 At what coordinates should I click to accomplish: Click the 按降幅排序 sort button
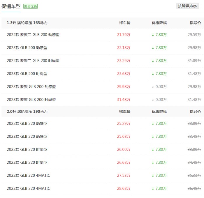187,6
